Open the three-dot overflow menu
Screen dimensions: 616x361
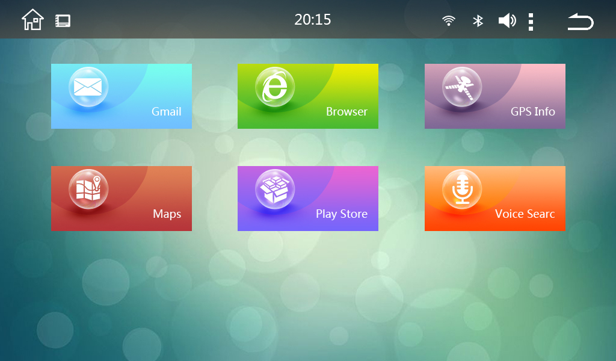(x=531, y=22)
